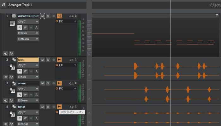Screen dimensions: 221x126
Task: Enable automation Write on kick track
Action: (25, 71)
